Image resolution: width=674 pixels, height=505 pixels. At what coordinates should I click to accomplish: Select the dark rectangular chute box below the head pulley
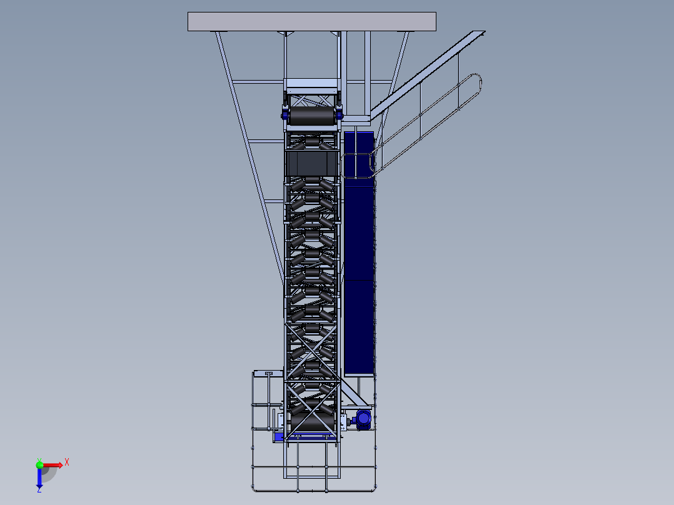pyautogui.click(x=312, y=163)
